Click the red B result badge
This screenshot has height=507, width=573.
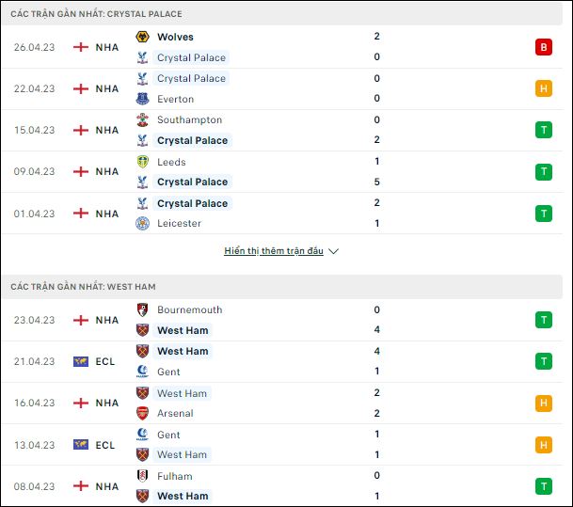pos(544,47)
